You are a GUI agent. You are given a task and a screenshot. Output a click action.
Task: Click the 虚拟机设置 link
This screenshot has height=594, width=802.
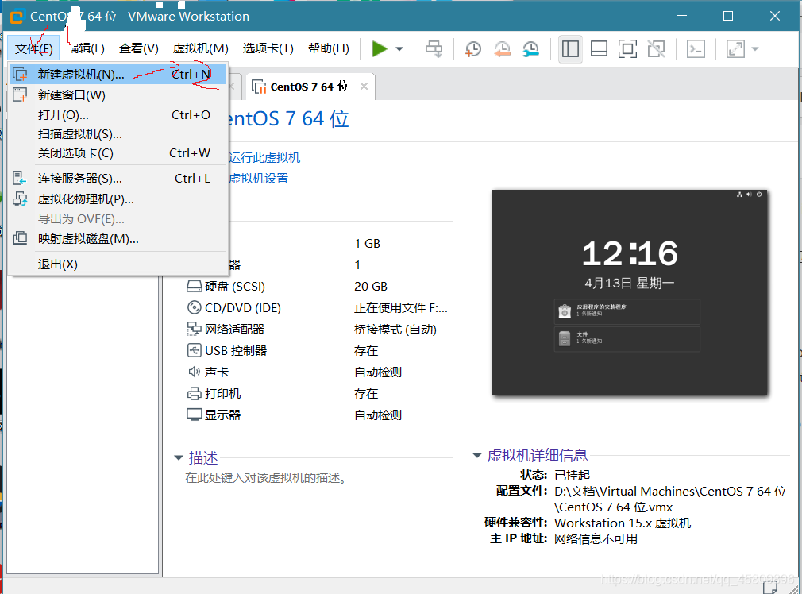point(258,179)
